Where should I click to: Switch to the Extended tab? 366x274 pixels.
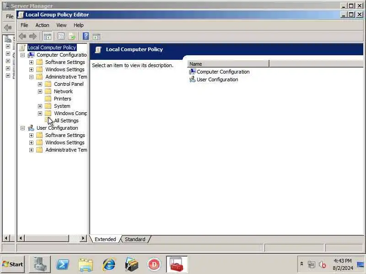(105, 239)
